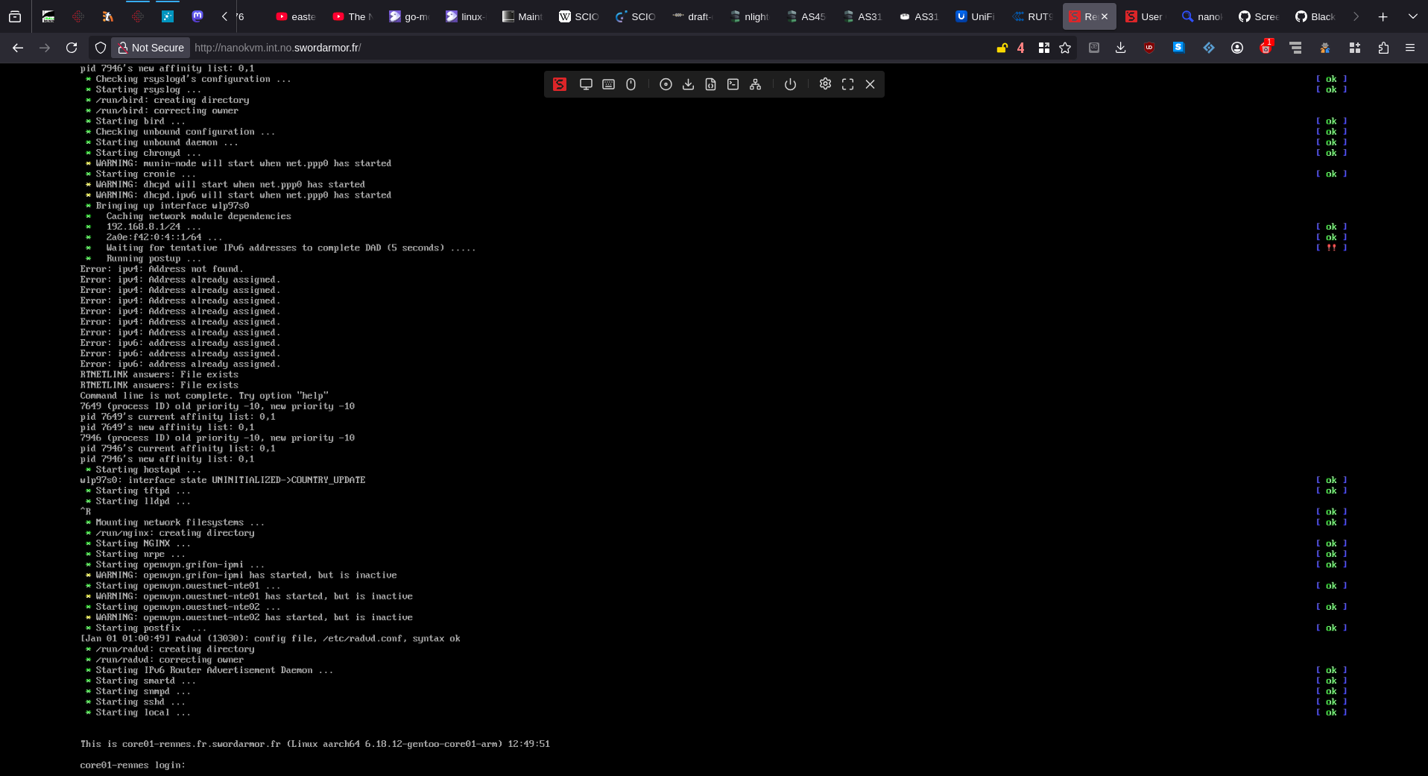Open the tab list dropdown chevron
Viewport: 1428px width, 776px height.
[1412, 16]
